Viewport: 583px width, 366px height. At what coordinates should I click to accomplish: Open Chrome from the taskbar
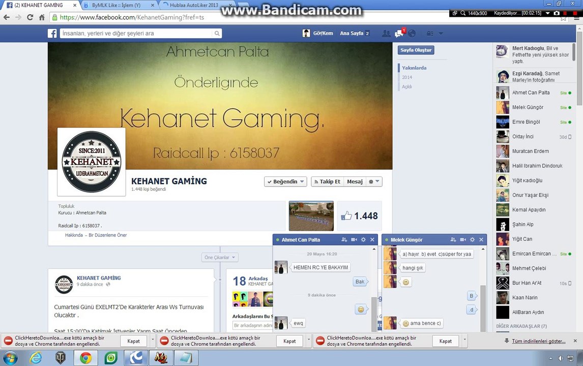(x=86, y=358)
